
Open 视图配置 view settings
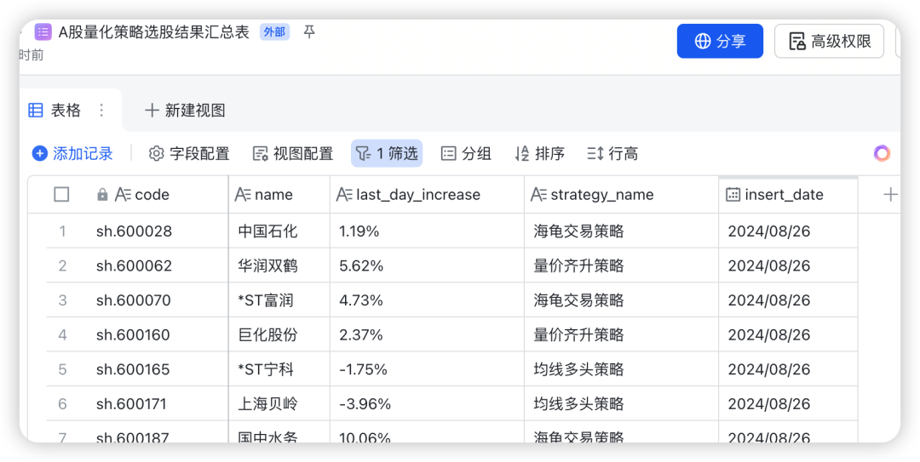tap(293, 154)
